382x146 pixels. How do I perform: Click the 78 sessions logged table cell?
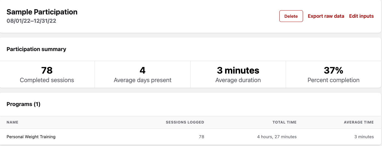pyautogui.click(x=201, y=137)
